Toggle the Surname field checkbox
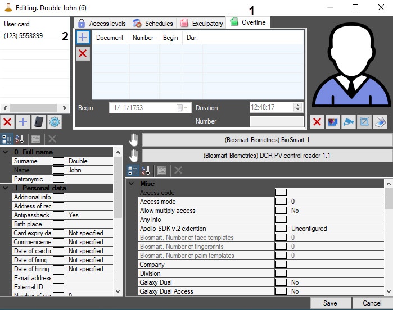This screenshot has width=393, height=310. tap(58, 161)
